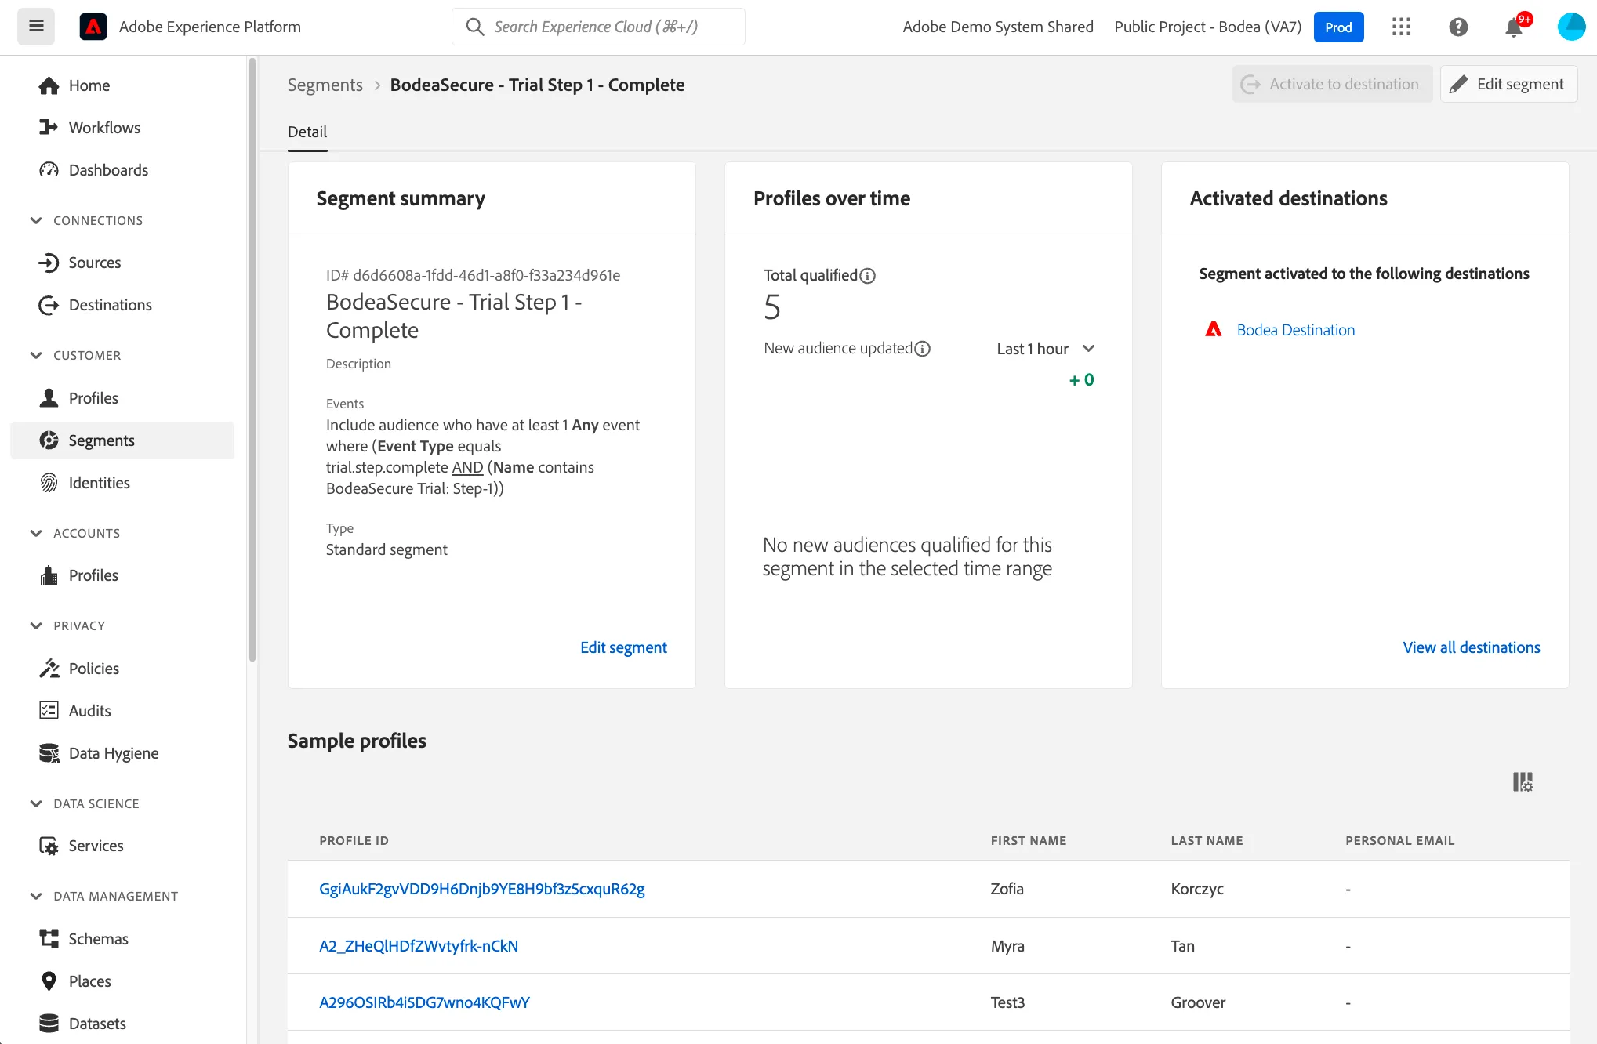
Task: Open Identities under Customer
Action: (x=122, y=483)
